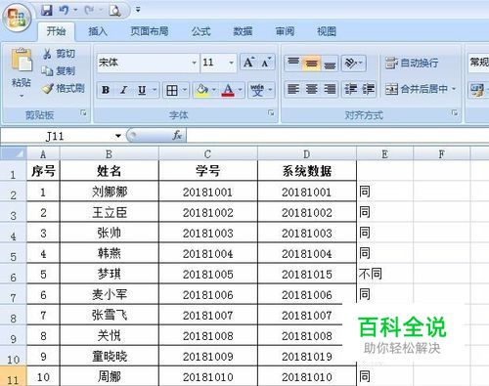Switch to the 视图 tab
489x386 pixels.
(x=327, y=31)
